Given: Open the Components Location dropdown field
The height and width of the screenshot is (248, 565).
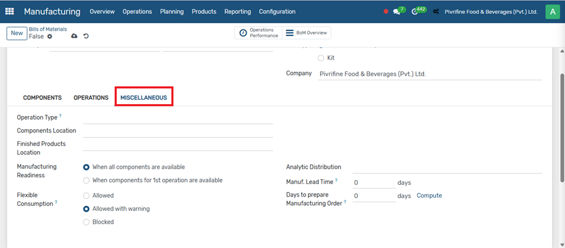Looking at the screenshot, I should click(x=178, y=131).
